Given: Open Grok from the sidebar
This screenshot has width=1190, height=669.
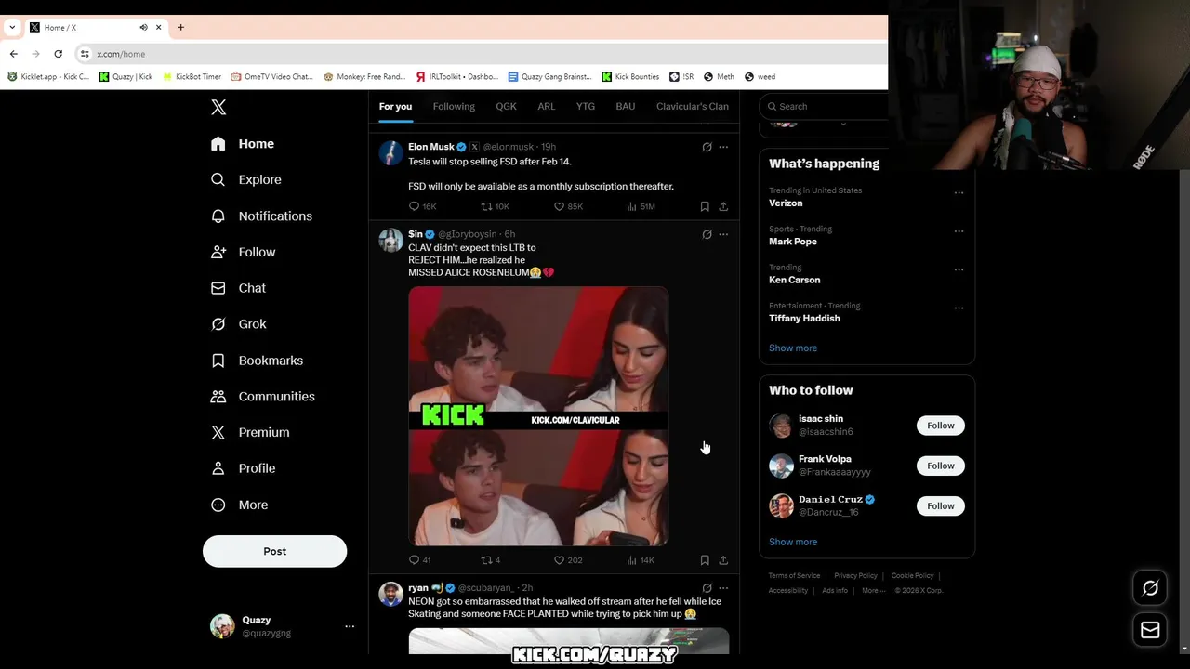Looking at the screenshot, I should click(239, 324).
